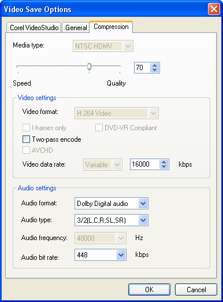Click the video data rate 16000 field

pyautogui.click(x=145, y=164)
